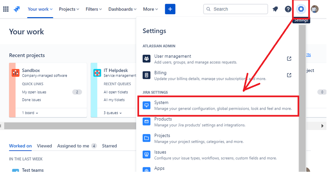Image resolution: width=330 pixels, height=172 pixels.
Task: Open the app switcher grid icon
Action: [x=6, y=9]
